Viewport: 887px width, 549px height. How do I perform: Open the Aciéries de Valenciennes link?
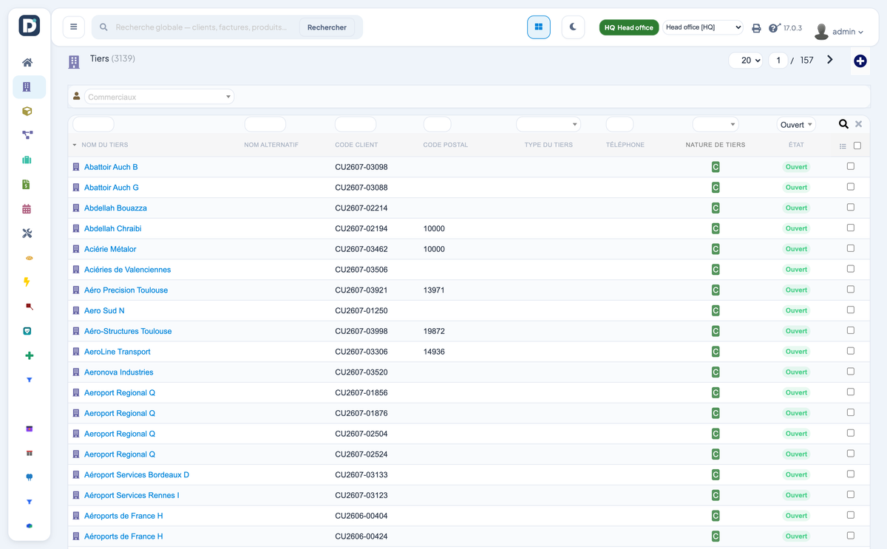pyautogui.click(x=127, y=270)
